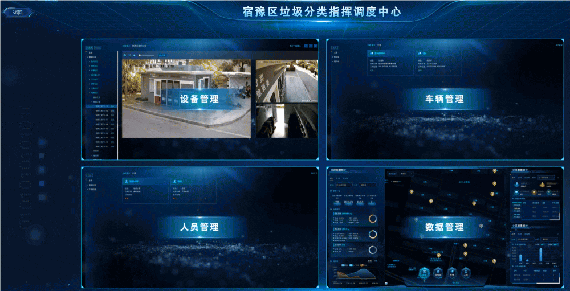Screen dimensions: 570x291
Task: Open the 设备管理 device management module
Action: pyautogui.click(x=199, y=99)
